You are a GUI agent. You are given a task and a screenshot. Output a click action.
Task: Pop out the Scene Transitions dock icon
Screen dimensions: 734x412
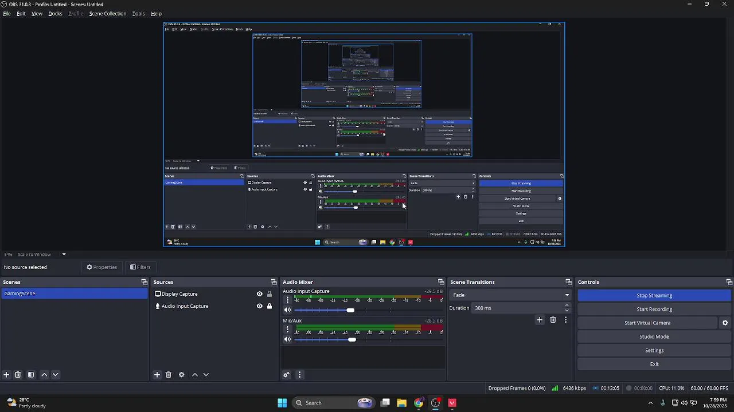coord(569,282)
